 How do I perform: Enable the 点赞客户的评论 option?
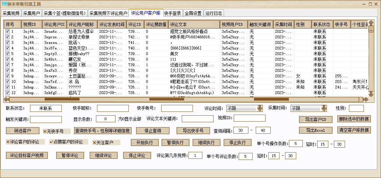pos(51,142)
